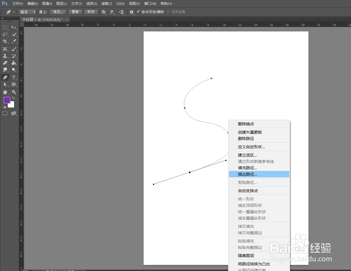This screenshot has width=351, height=271.
Task: Open the 3D(D) menu
Action: (120, 4)
